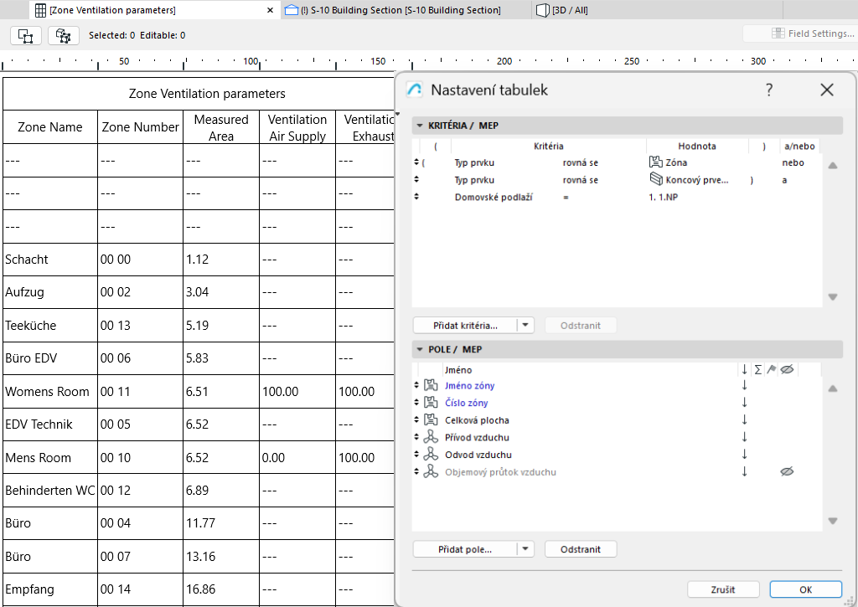
Task: Select the 2D selection tool icon
Action: tap(25, 35)
